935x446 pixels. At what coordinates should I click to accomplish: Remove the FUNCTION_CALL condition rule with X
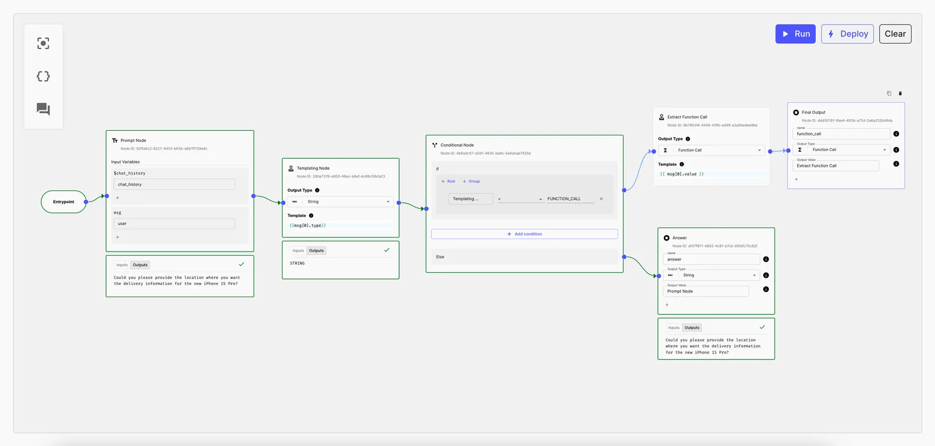(x=601, y=199)
